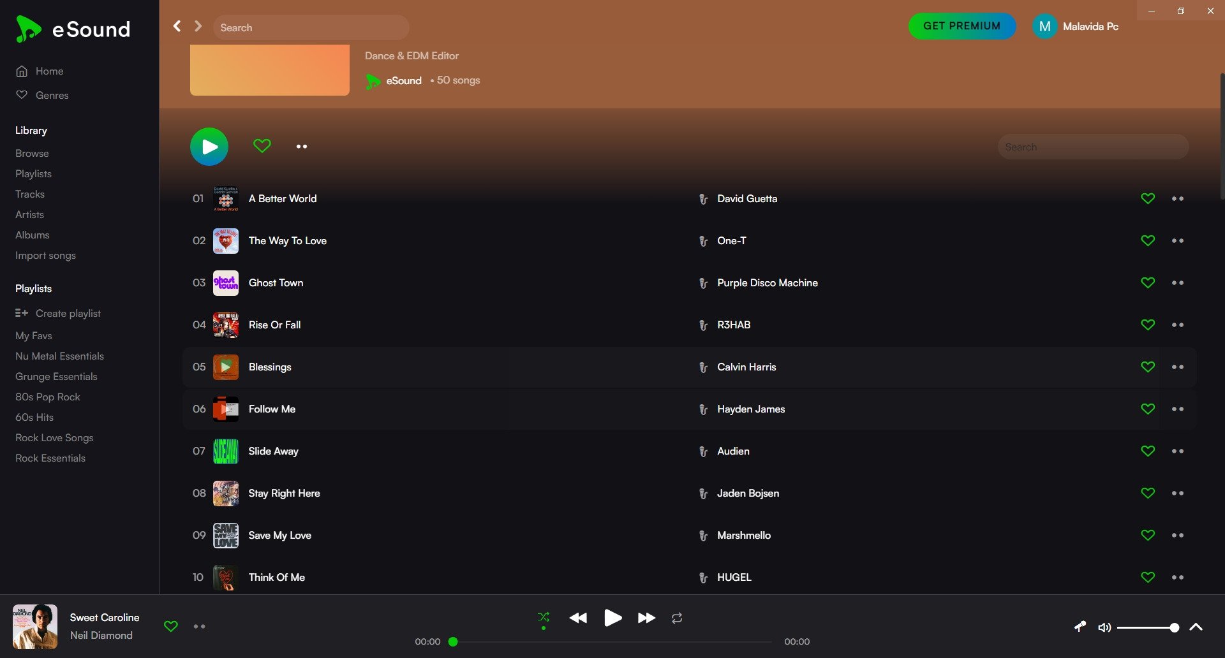The image size is (1225, 658).
Task: Open the playlist's more options dots
Action: click(302, 146)
